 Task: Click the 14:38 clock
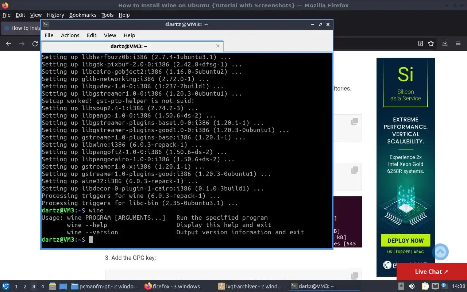(x=458, y=287)
